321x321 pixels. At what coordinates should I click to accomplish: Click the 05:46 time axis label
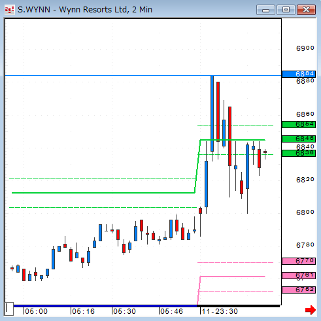coord(171,311)
